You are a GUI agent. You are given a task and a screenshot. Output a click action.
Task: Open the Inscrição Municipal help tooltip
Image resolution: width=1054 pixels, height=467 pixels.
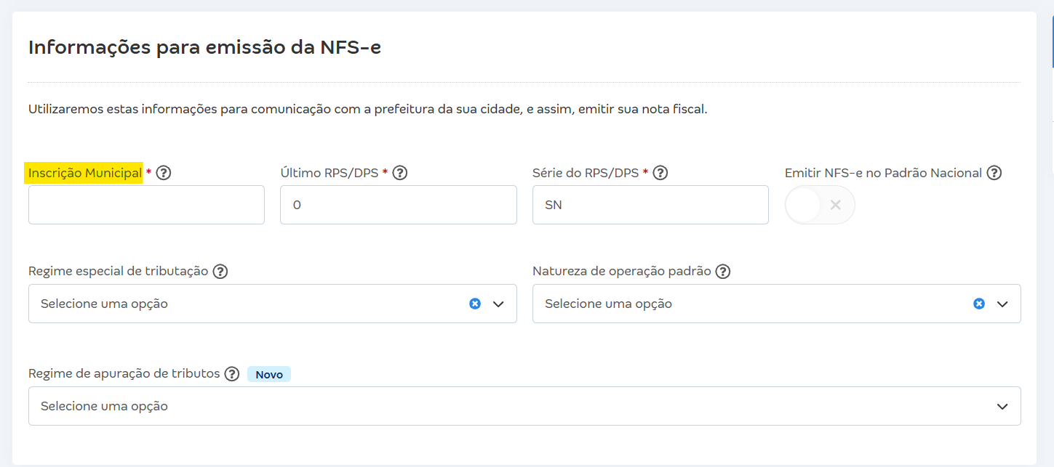click(x=164, y=172)
